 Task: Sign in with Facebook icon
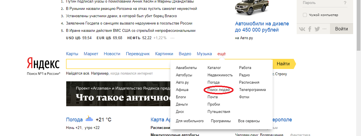[x=310, y=29]
